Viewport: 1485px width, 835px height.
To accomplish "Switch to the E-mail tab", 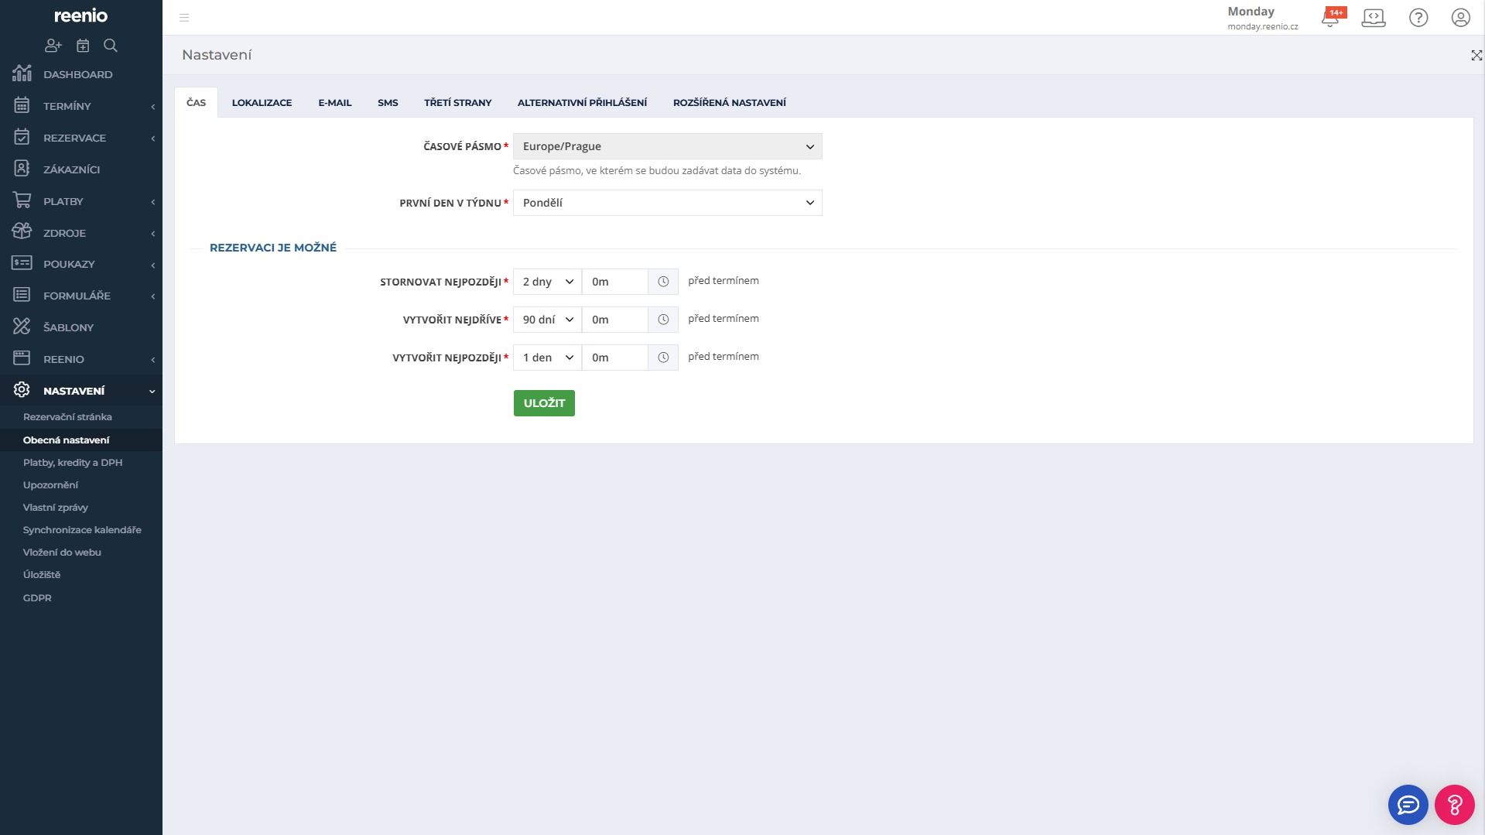I will [334, 102].
